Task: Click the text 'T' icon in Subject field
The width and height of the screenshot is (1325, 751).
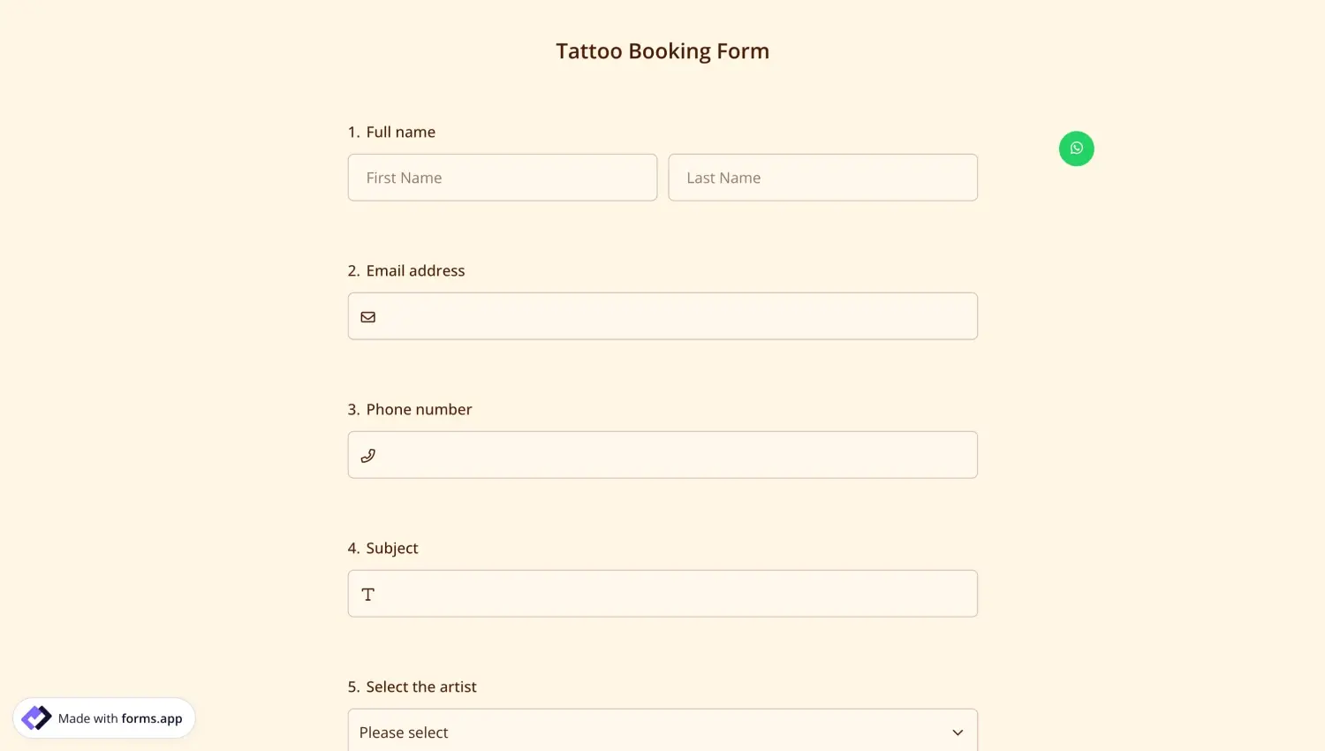Action: click(368, 595)
